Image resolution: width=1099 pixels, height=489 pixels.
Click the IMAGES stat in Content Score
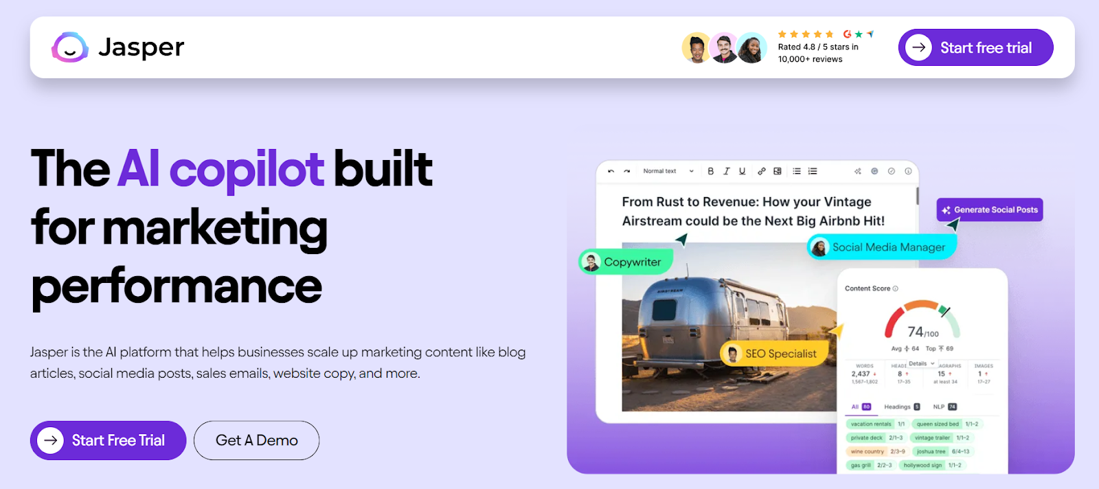(984, 374)
